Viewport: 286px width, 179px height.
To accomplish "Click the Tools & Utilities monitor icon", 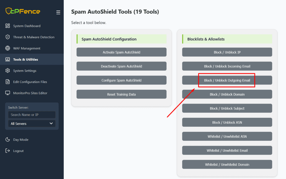I will (8, 59).
